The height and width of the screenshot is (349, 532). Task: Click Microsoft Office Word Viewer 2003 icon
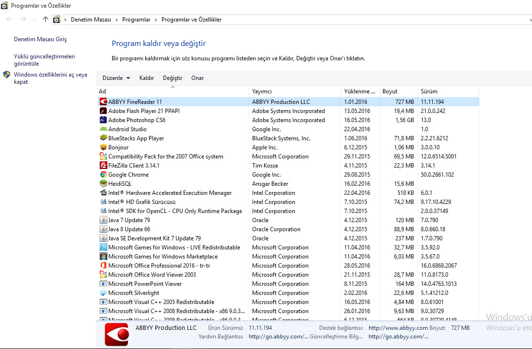(103, 275)
